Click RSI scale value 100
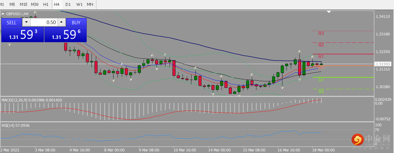The image size is (394, 153). point(378,125)
